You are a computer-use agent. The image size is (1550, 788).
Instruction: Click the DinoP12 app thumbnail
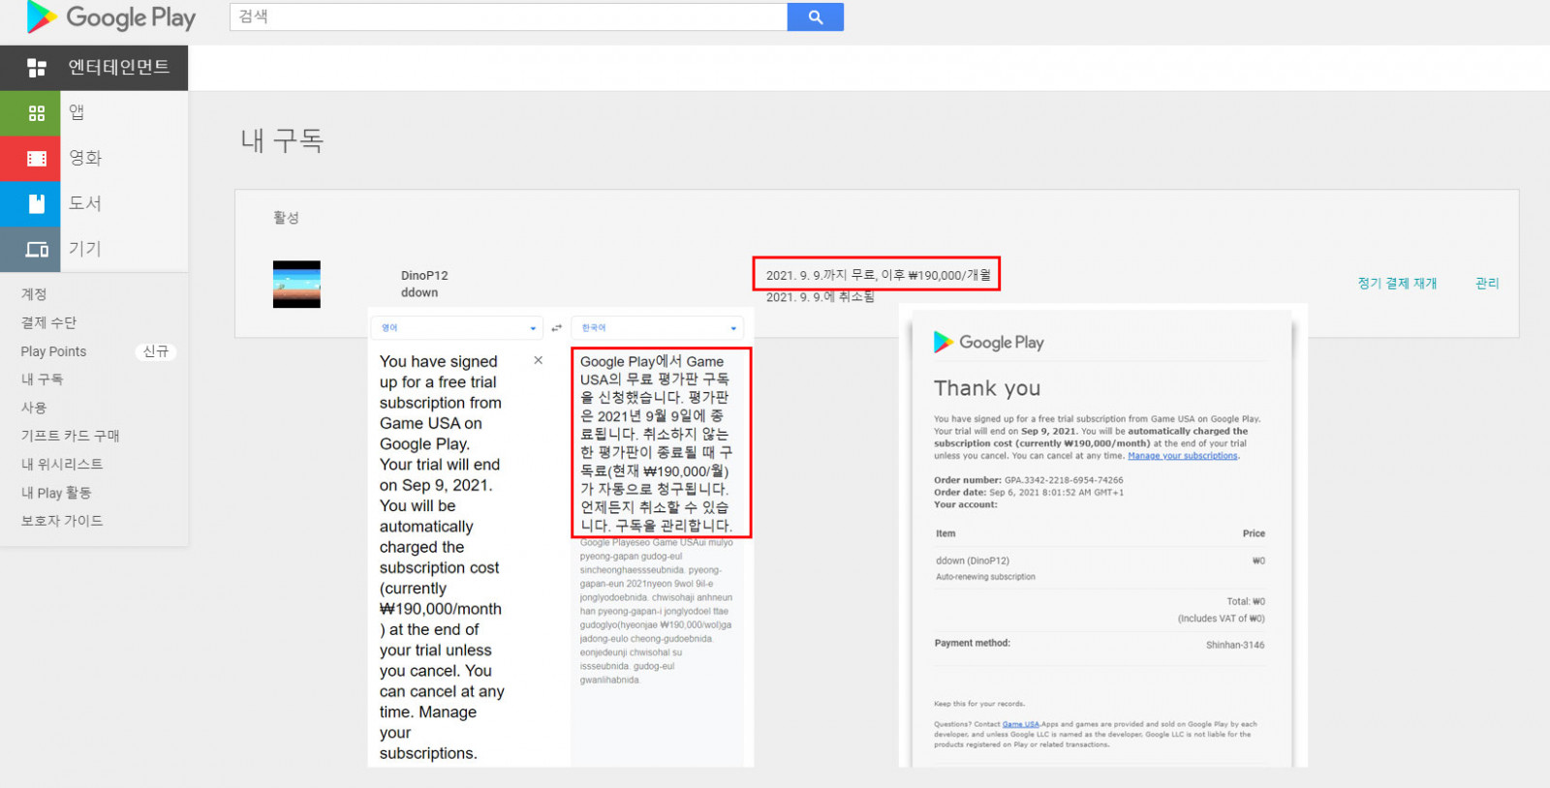pyautogui.click(x=296, y=284)
